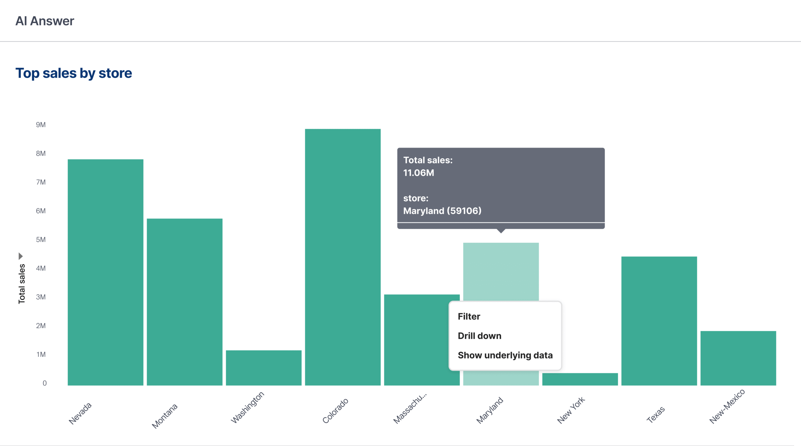Click the Texas x-axis label

click(x=656, y=414)
